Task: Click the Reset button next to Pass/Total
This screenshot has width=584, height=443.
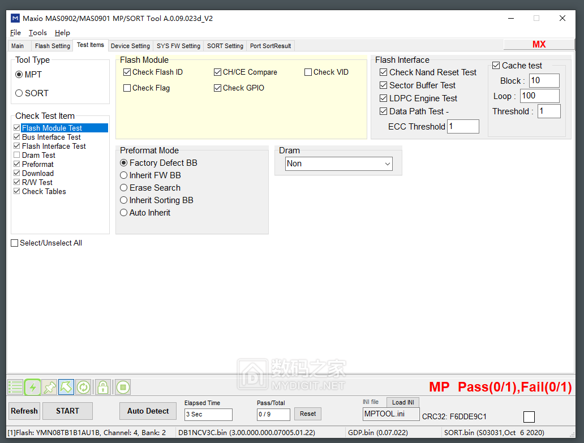Action: (308, 414)
